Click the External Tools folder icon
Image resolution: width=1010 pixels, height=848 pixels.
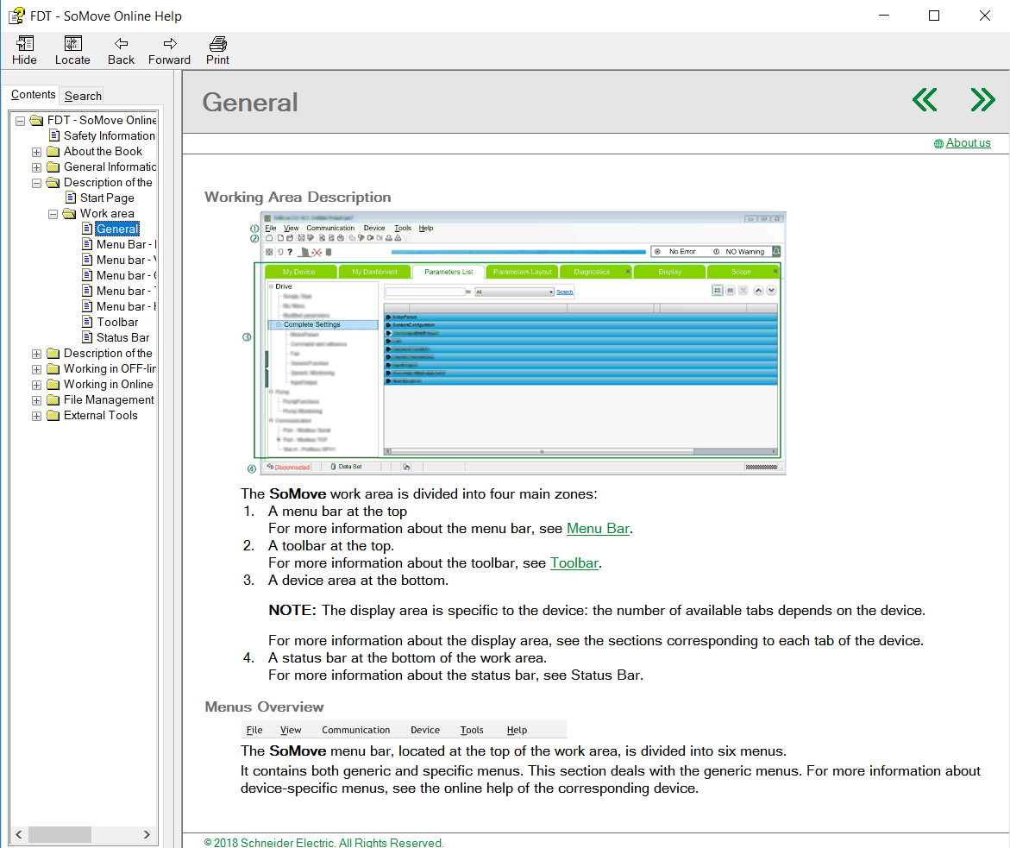(53, 416)
